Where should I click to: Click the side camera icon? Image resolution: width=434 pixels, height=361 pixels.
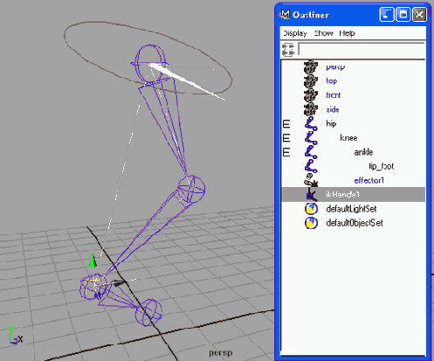311,110
